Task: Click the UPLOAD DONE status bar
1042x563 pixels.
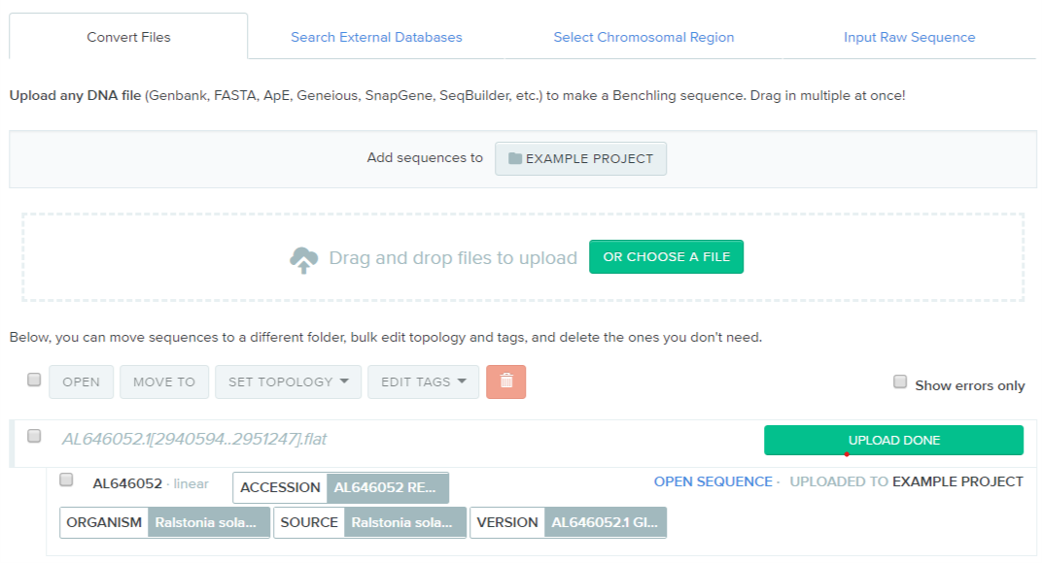Action: click(x=893, y=440)
